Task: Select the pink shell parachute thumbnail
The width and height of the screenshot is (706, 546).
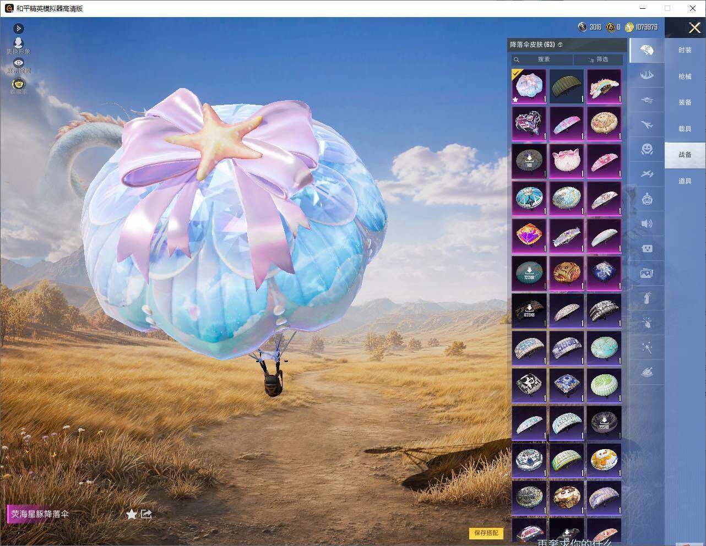Action: [x=567, y=161]
